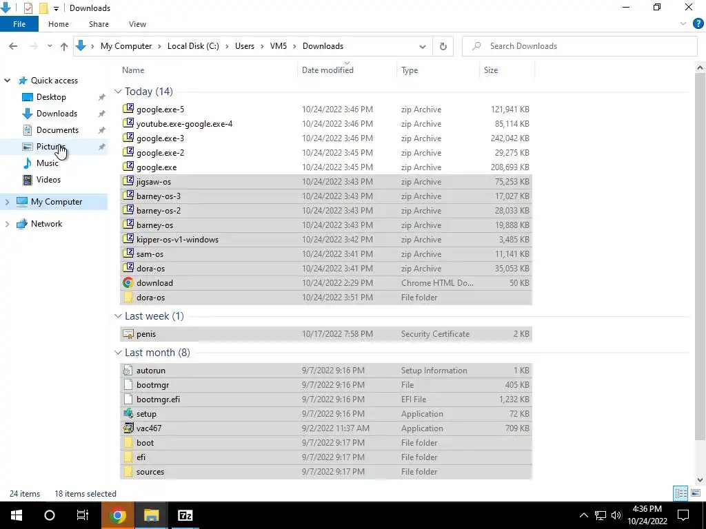Click Properties icon in quick access toolbar
This screenshot has height=529, width=706.
[28, 8]
